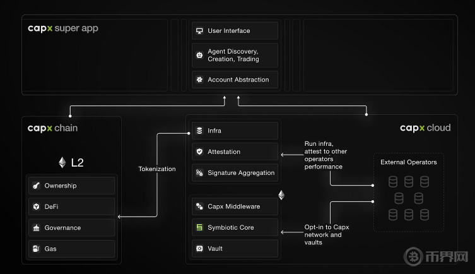Click the DeFi cube icon
Screen dimensions: 475x274
tap(37, 206)
